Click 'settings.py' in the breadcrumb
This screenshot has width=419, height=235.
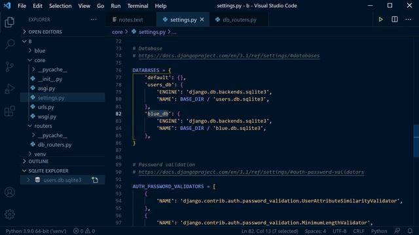[152, 32]
